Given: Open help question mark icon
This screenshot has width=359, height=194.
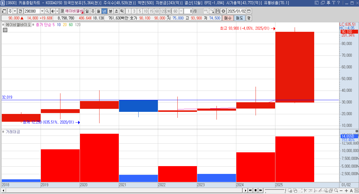Looking at the screenshot, I should tap(339, 3).
